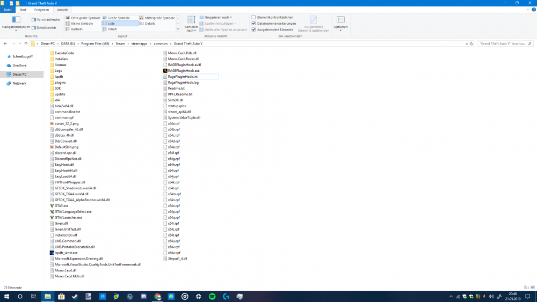Viewport: 537px width, 302px height.
Task: Open Cortana search circle on taskbar
Action: pyautogui.click(x=20, y=297)
